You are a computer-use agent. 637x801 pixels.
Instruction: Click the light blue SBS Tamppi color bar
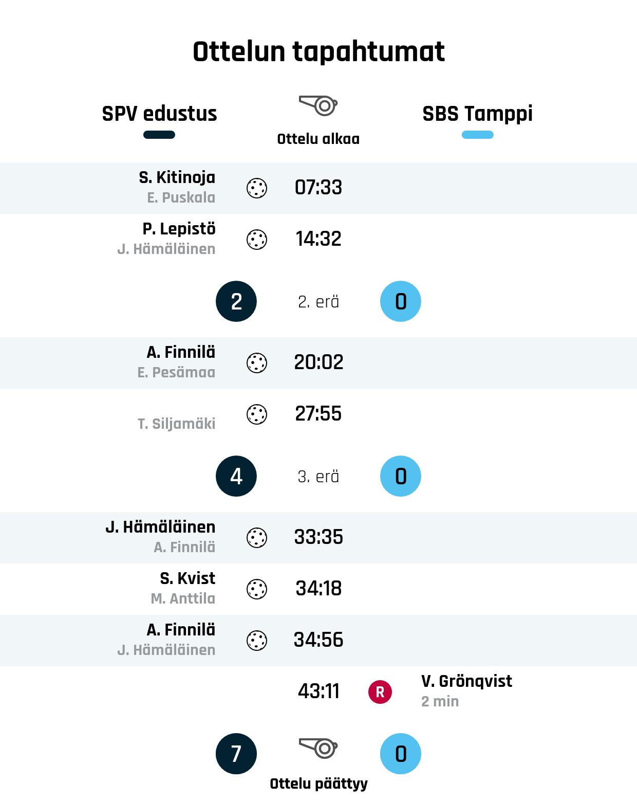478,135
